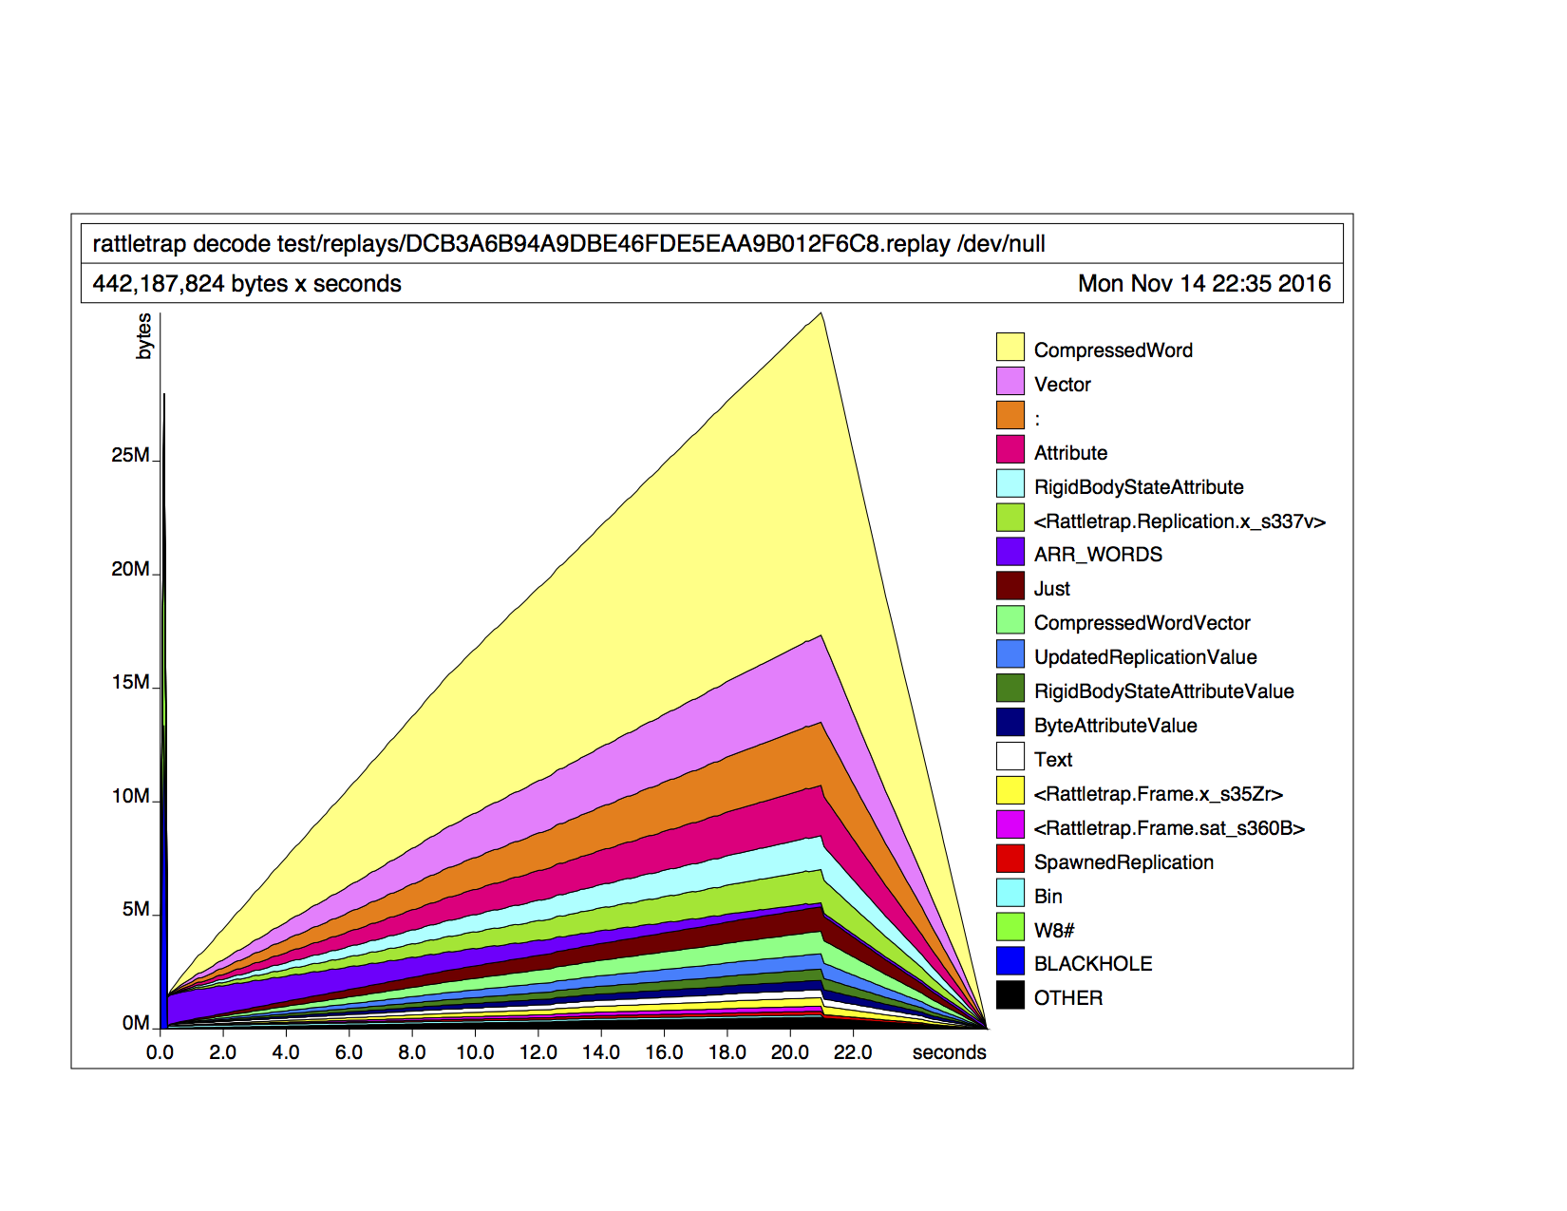The image size is (1567, 1211).
Task: Click the 25M y-axis tick label
Action: click(130, 455)
